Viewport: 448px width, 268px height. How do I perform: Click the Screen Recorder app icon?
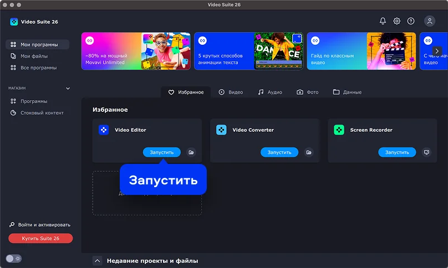tap(339, 130)
